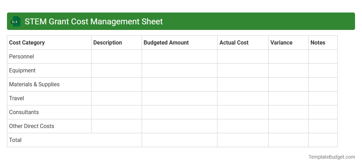Viewport: 362px width, 167px height.
Task: Click the XLS file icon
Action: click(16, 22)
